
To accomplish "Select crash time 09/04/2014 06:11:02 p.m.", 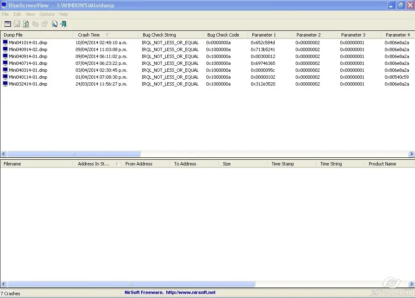I will (101, 56).
